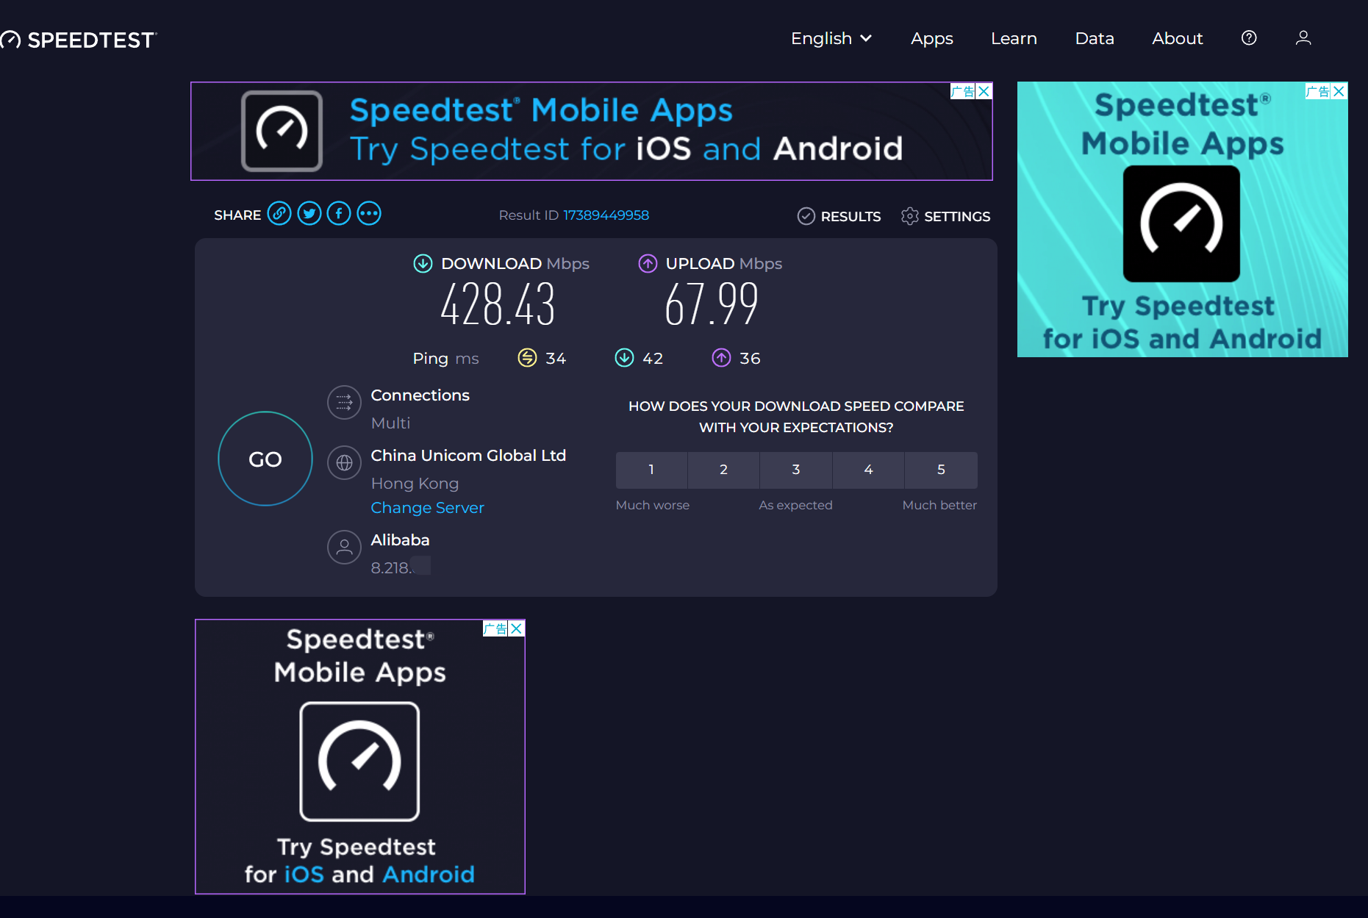Click the upload arrow icon beside UPLOAD
Viewport: 1368px width, 918px height.
(x=648, y=263)
